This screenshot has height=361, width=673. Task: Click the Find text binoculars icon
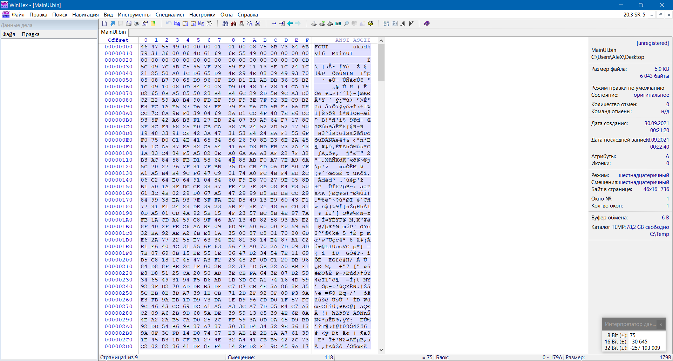coord(225,23)
